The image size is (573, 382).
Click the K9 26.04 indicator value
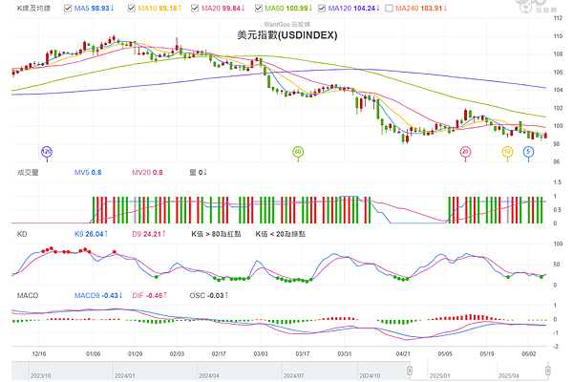tap(91, 234)
